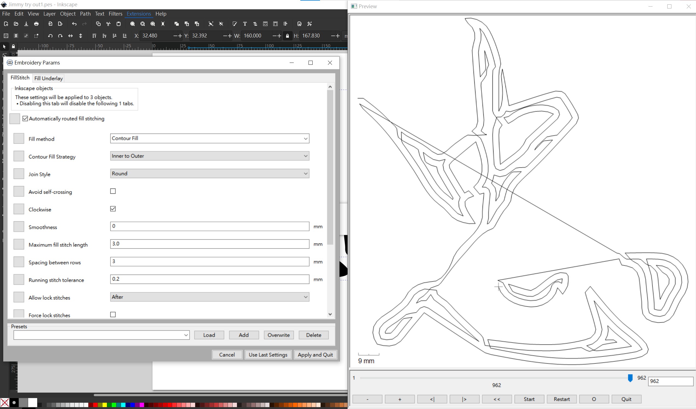
Task: Expand Allow lock stitches dropdown
Action: pos(305,297)
